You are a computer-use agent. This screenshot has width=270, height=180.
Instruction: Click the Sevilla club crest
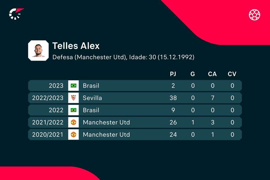[x=73, y=98]
